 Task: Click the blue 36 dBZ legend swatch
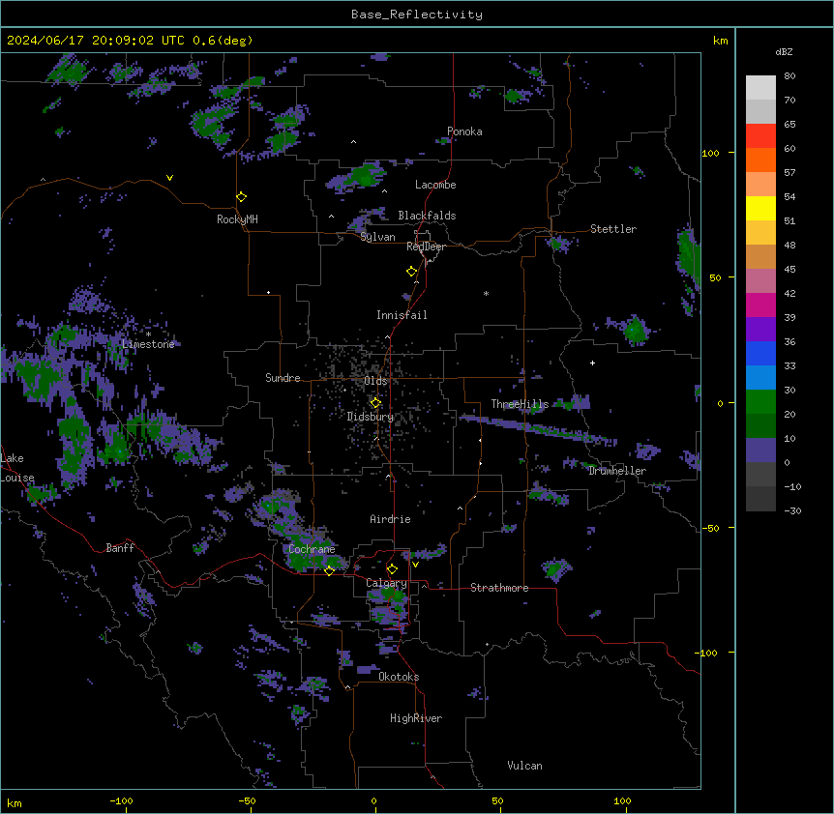coord(760,353)
